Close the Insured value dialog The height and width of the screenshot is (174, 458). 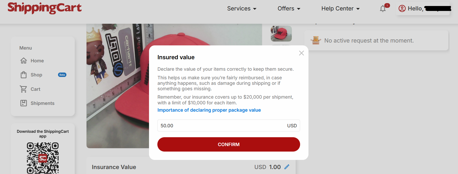[301, 53]
